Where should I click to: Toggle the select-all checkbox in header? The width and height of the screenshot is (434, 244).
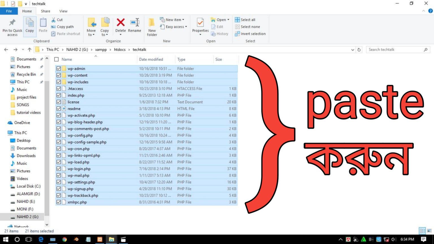57,59
